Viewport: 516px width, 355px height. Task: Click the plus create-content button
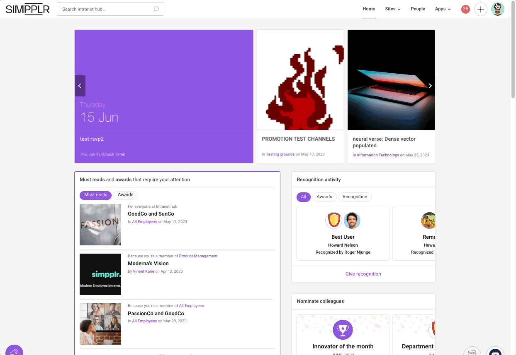(x=480, y=9)
